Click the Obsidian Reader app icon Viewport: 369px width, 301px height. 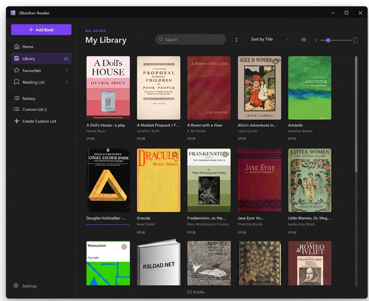[13, 13]
